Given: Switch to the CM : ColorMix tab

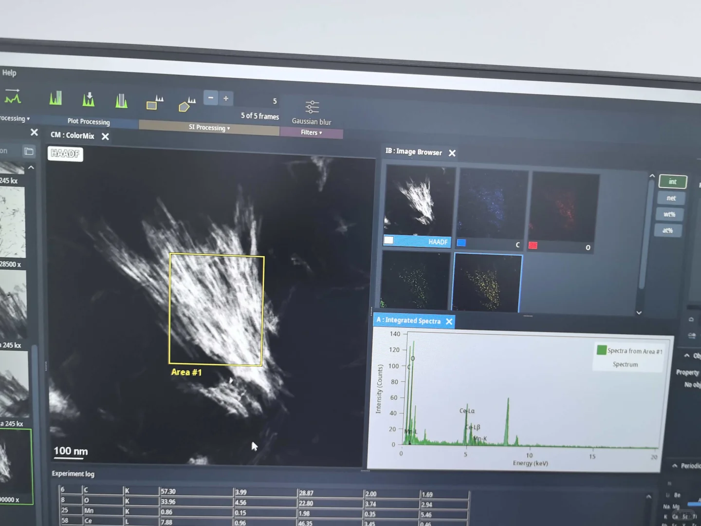Looking at the screenshot, I should pyautogui.click(x=73, y=135).
